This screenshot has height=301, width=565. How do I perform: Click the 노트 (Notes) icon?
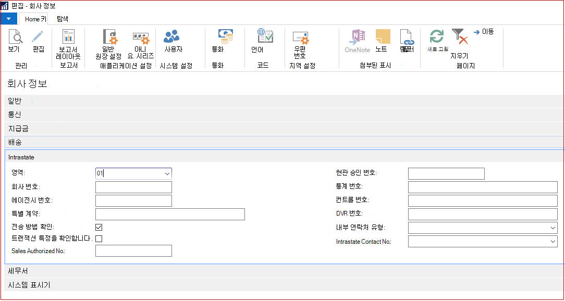[383, 37]
